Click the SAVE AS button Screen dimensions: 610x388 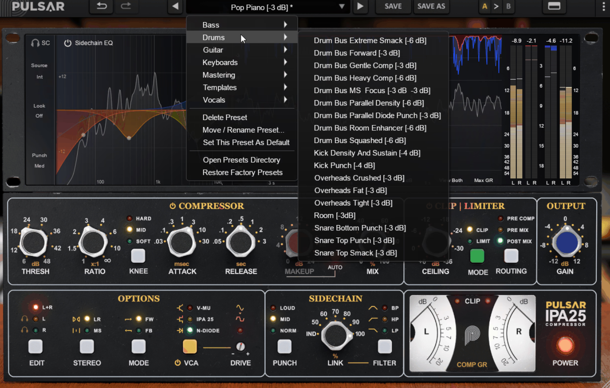(431, 6)
